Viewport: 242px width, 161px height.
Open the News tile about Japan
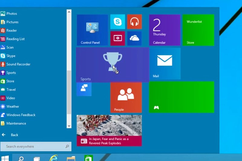(109, 130)
